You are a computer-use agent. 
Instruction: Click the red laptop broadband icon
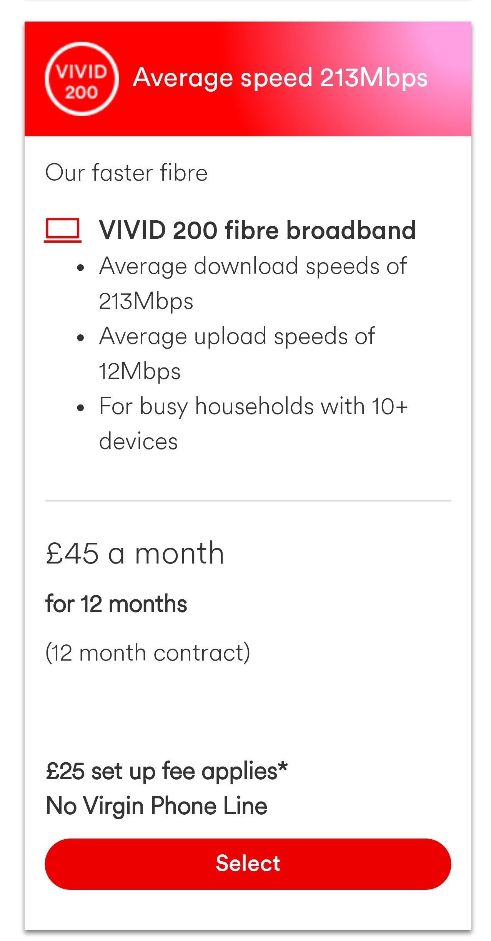pyautogui.click(x=63, y=230)
